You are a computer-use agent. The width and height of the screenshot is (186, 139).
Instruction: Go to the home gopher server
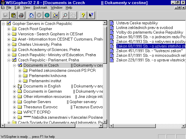point(32,15)
